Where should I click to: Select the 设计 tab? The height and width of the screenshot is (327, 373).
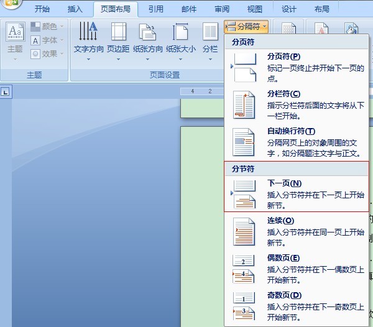pos(289,9)
